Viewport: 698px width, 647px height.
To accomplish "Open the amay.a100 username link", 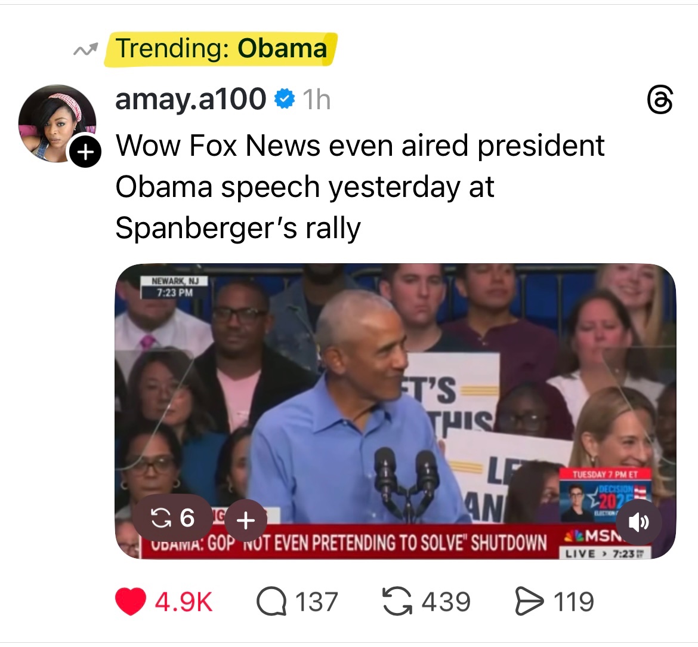I will click(x=190, y=98).
